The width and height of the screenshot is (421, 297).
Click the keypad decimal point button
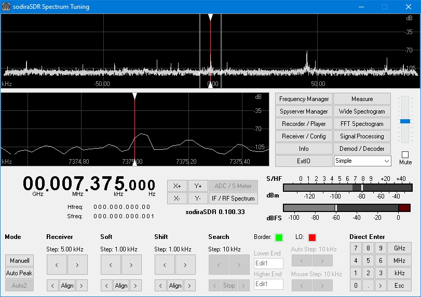coord(368,286)
